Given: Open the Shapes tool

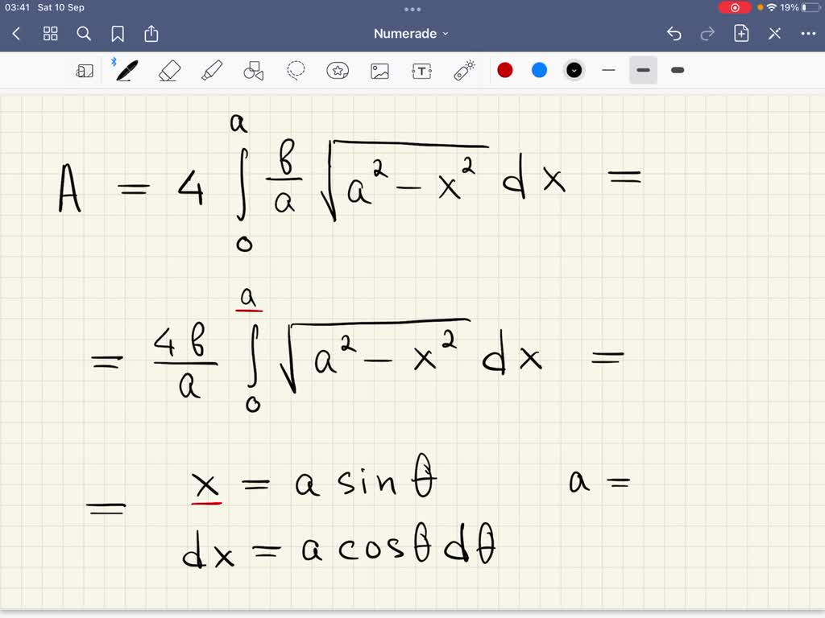Looking at the screenshot, I should coord(253,70).
